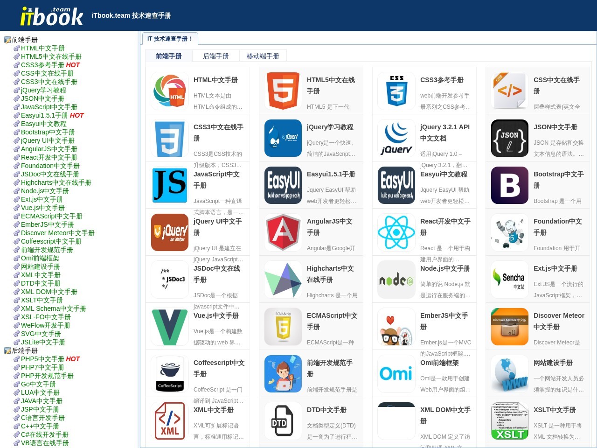Click the CSS3参考手册 blue shield icon
Image resolution: width=597 pixels, height=448 pixels.
(x=396, y=91)
